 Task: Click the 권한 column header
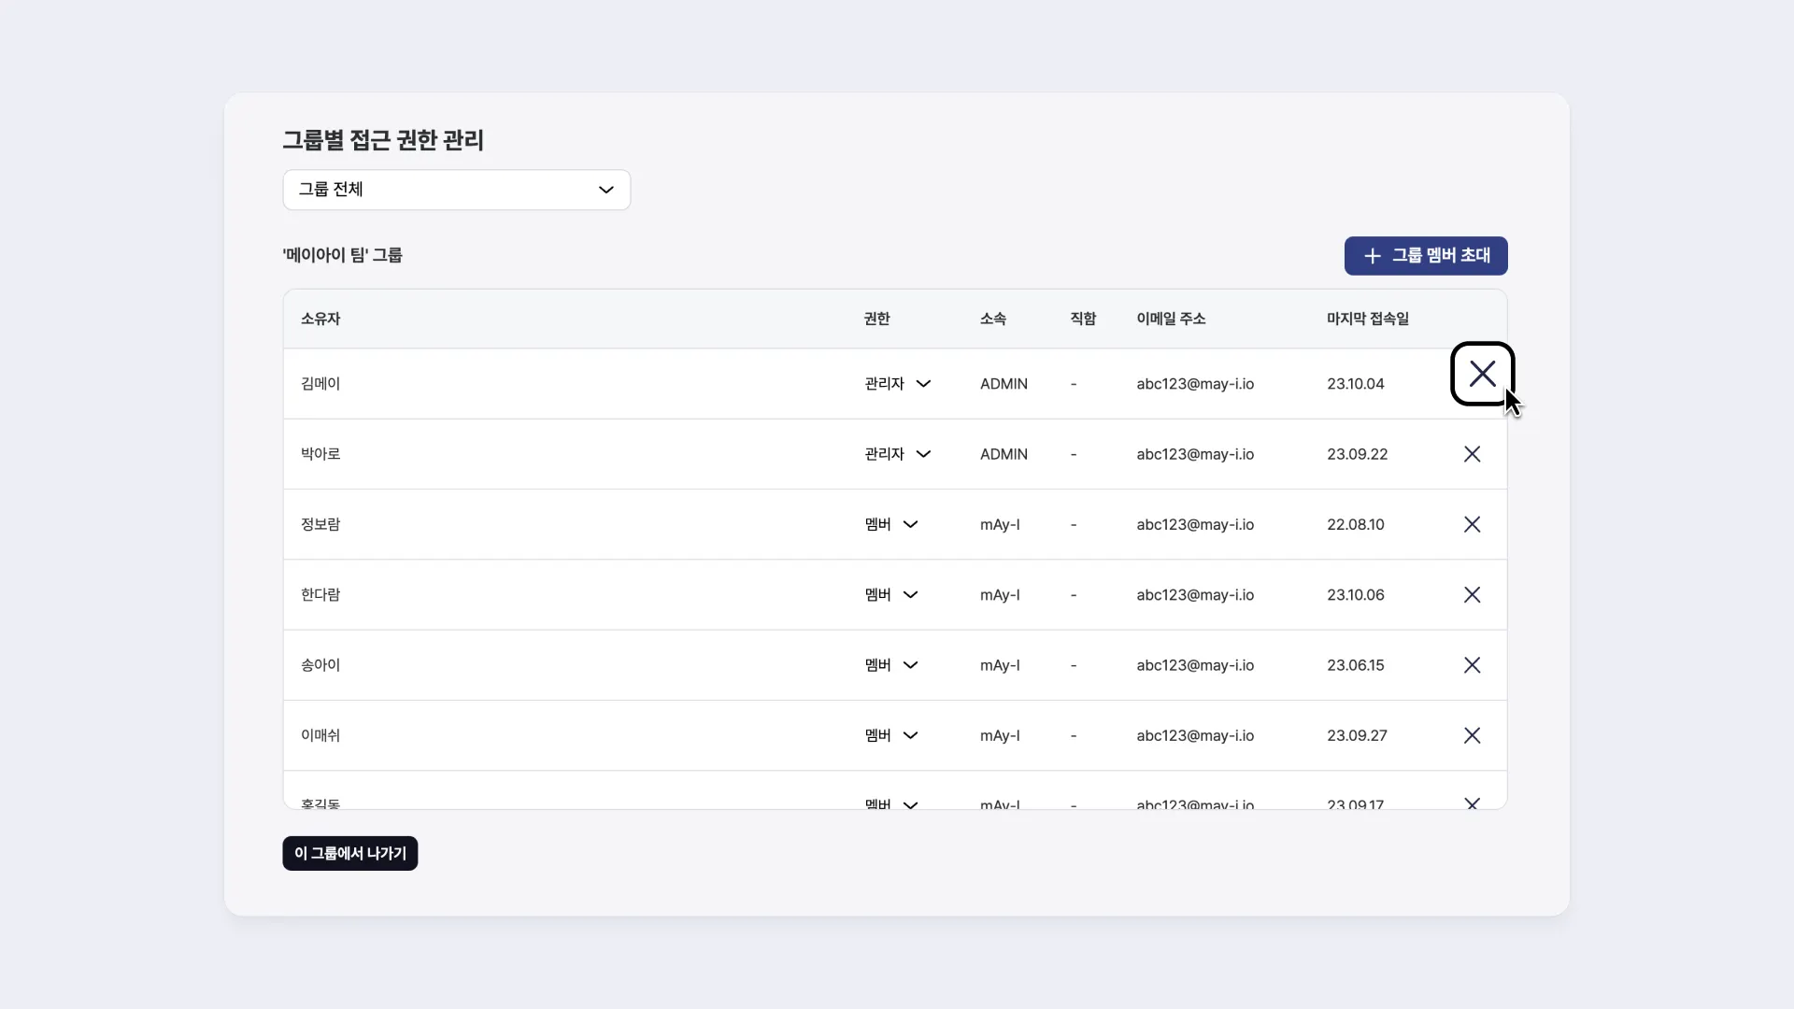[876, 319]
